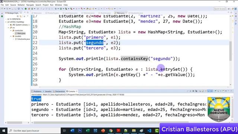This screenshot has width=238, height=134.
Task: Click the green Run toolbar button
Action: (x=61, y=9)
